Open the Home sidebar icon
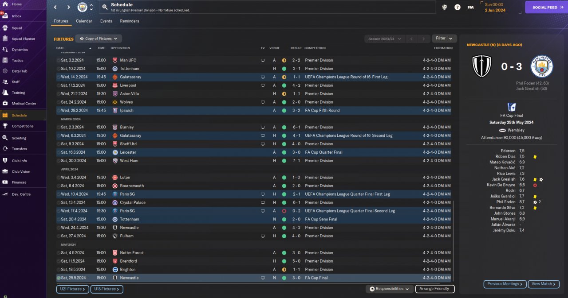Screen dimensions: 568x298 [5, 4]
